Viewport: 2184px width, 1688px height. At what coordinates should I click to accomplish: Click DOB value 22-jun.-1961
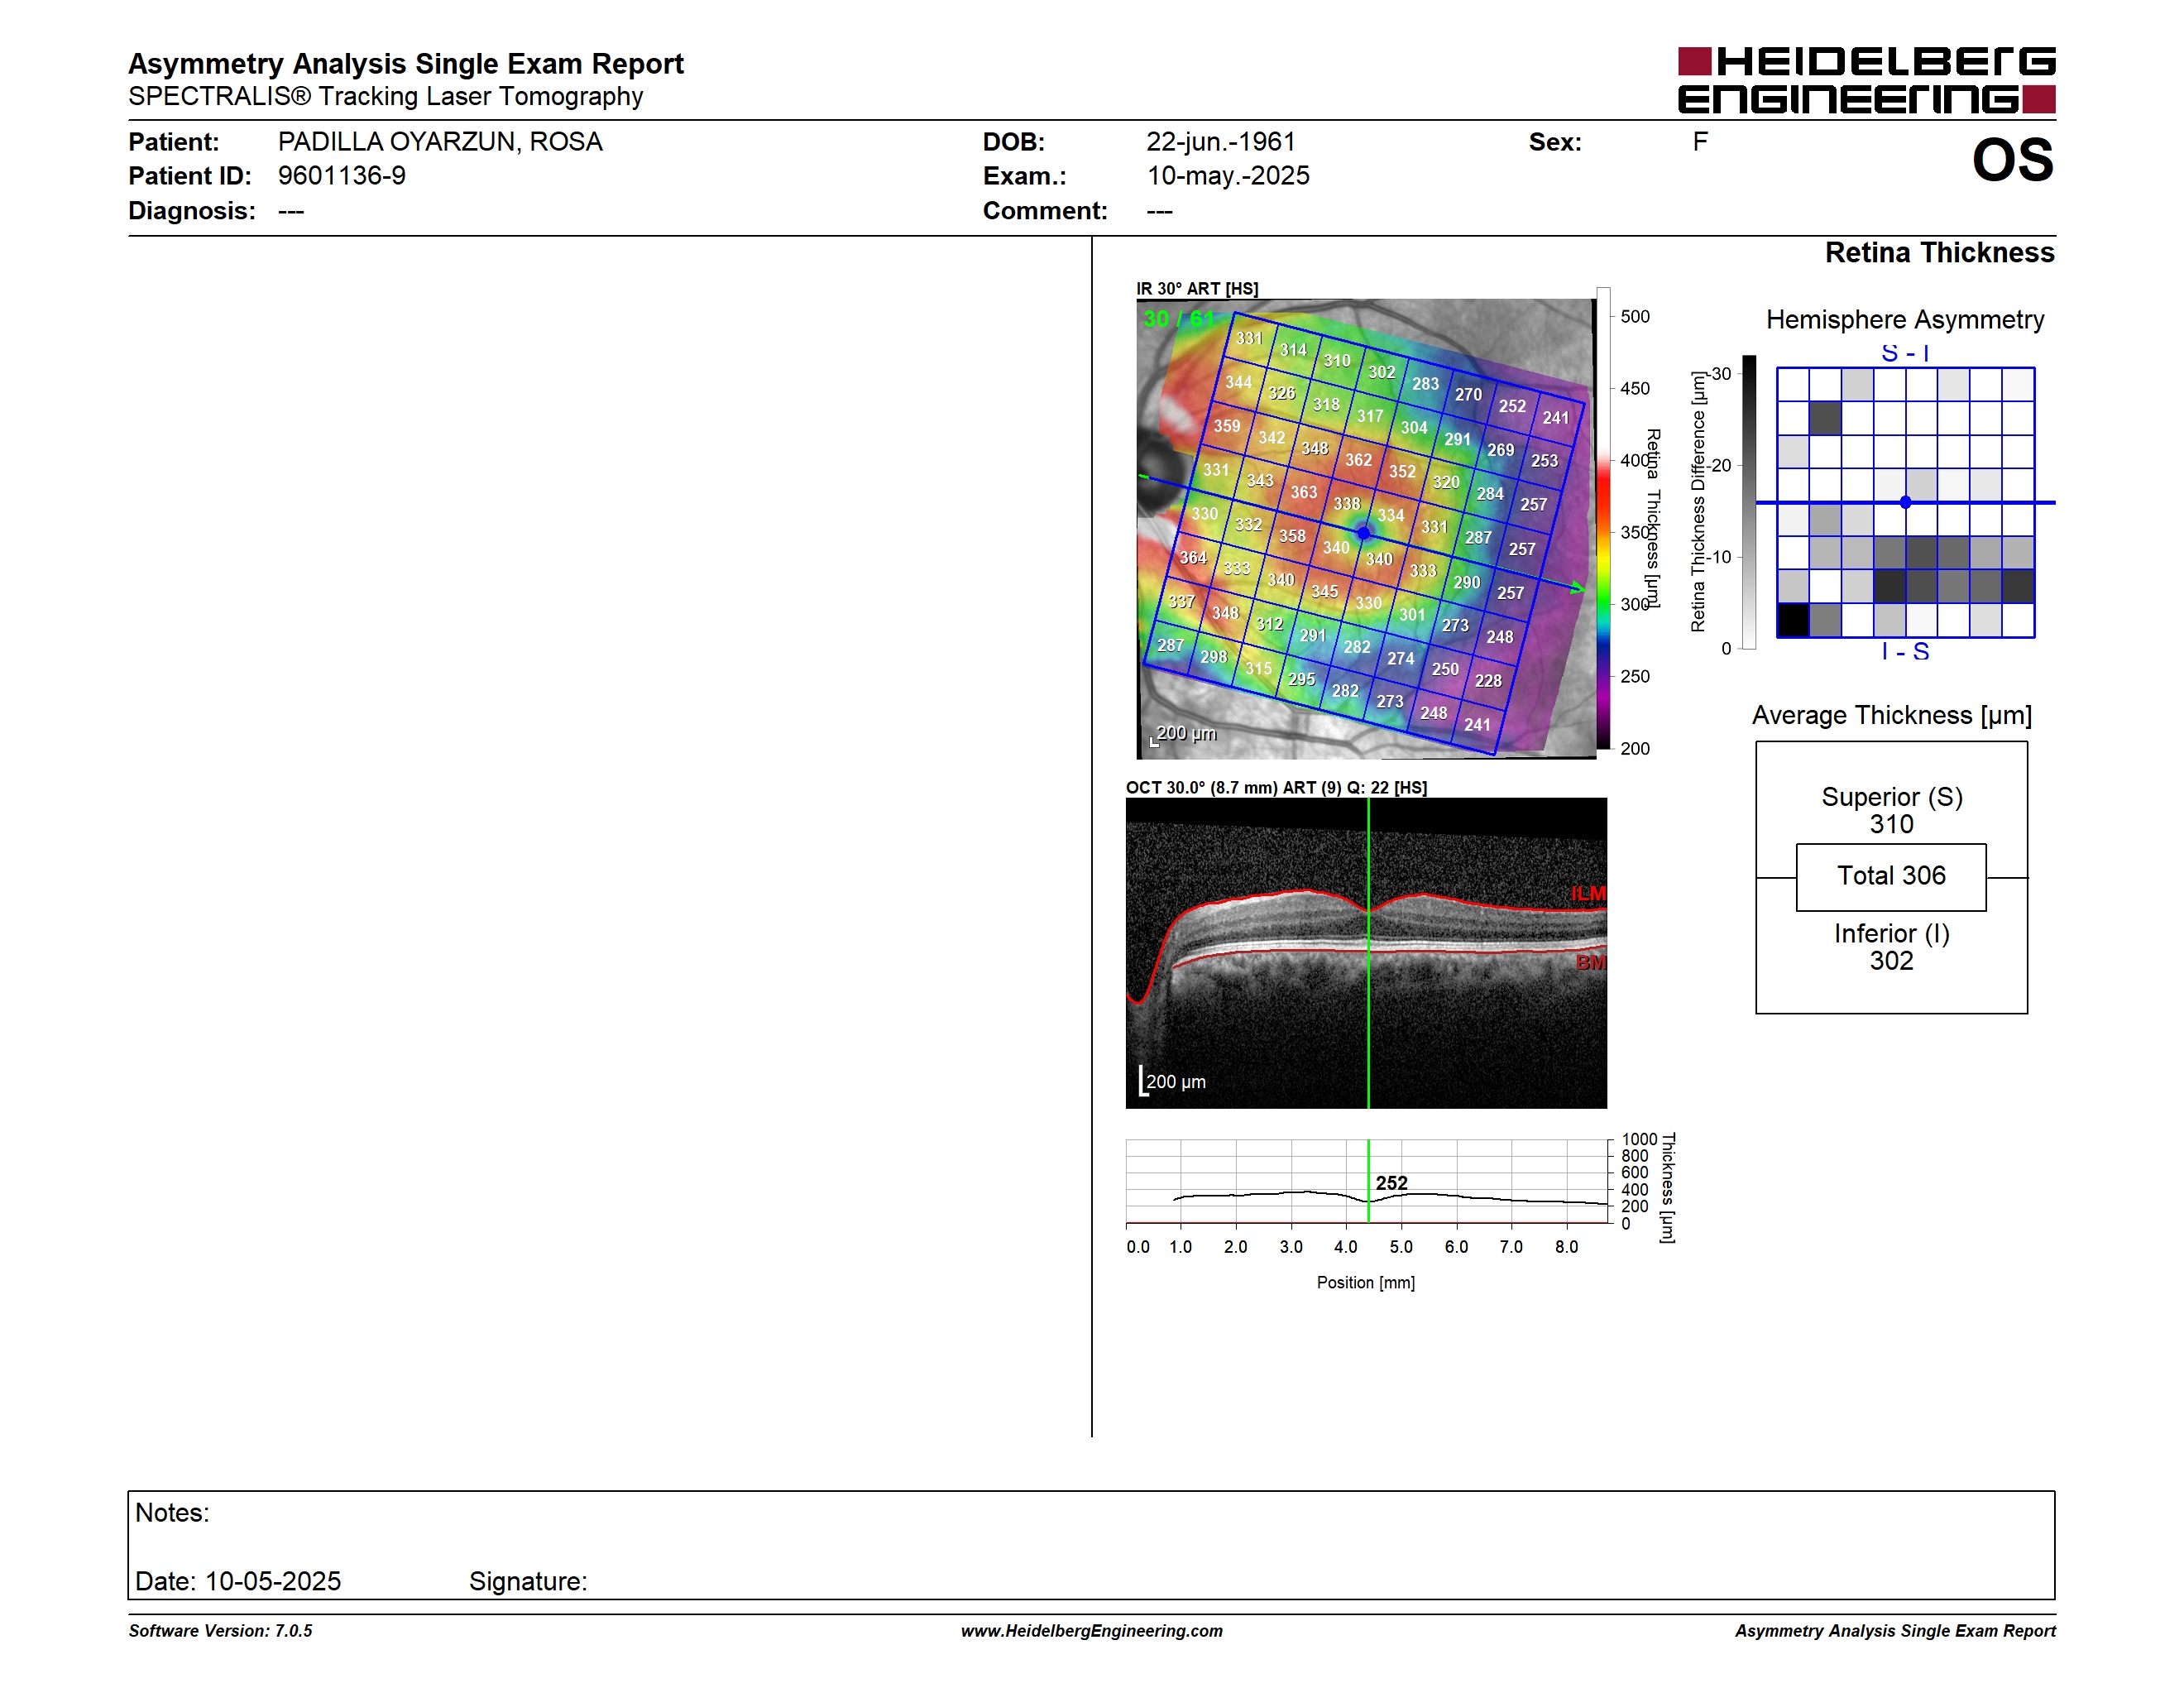pos(1221,142)
